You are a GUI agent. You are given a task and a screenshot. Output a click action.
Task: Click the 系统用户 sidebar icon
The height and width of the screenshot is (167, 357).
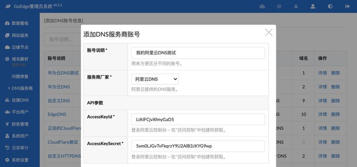coord(7,136)
